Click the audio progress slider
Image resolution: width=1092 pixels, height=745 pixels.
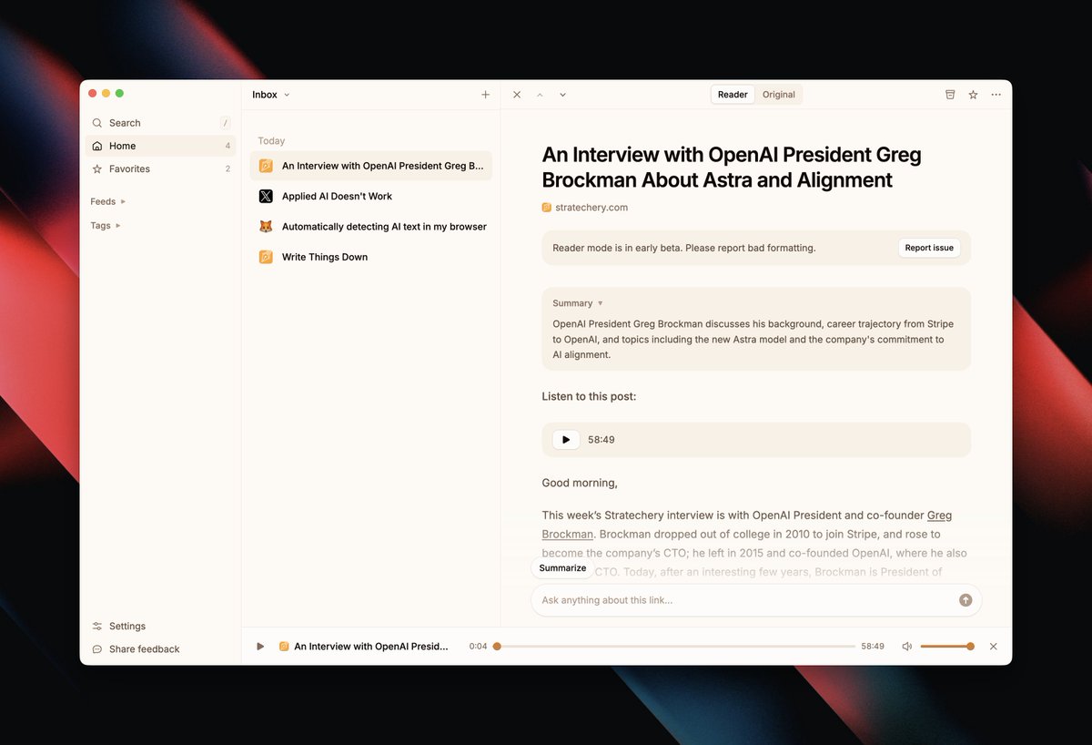(x=675, y=647)
